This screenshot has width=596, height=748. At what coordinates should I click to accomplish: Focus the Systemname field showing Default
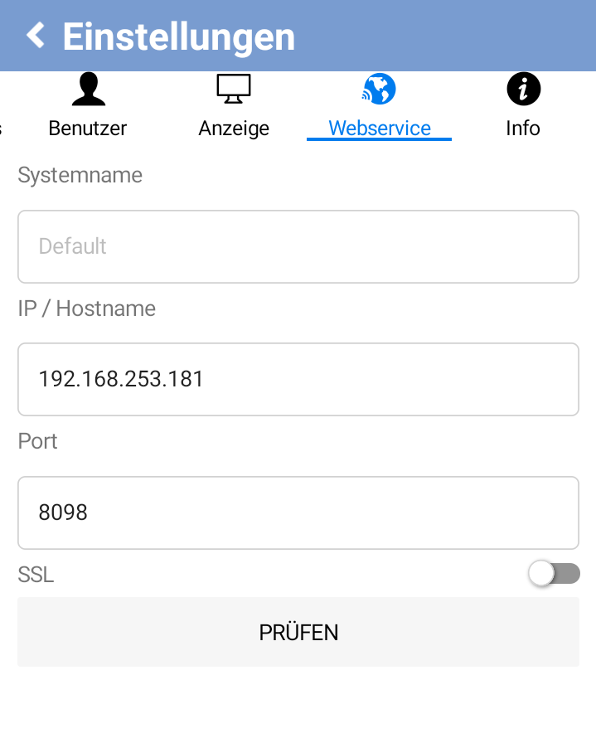[298, 246]
